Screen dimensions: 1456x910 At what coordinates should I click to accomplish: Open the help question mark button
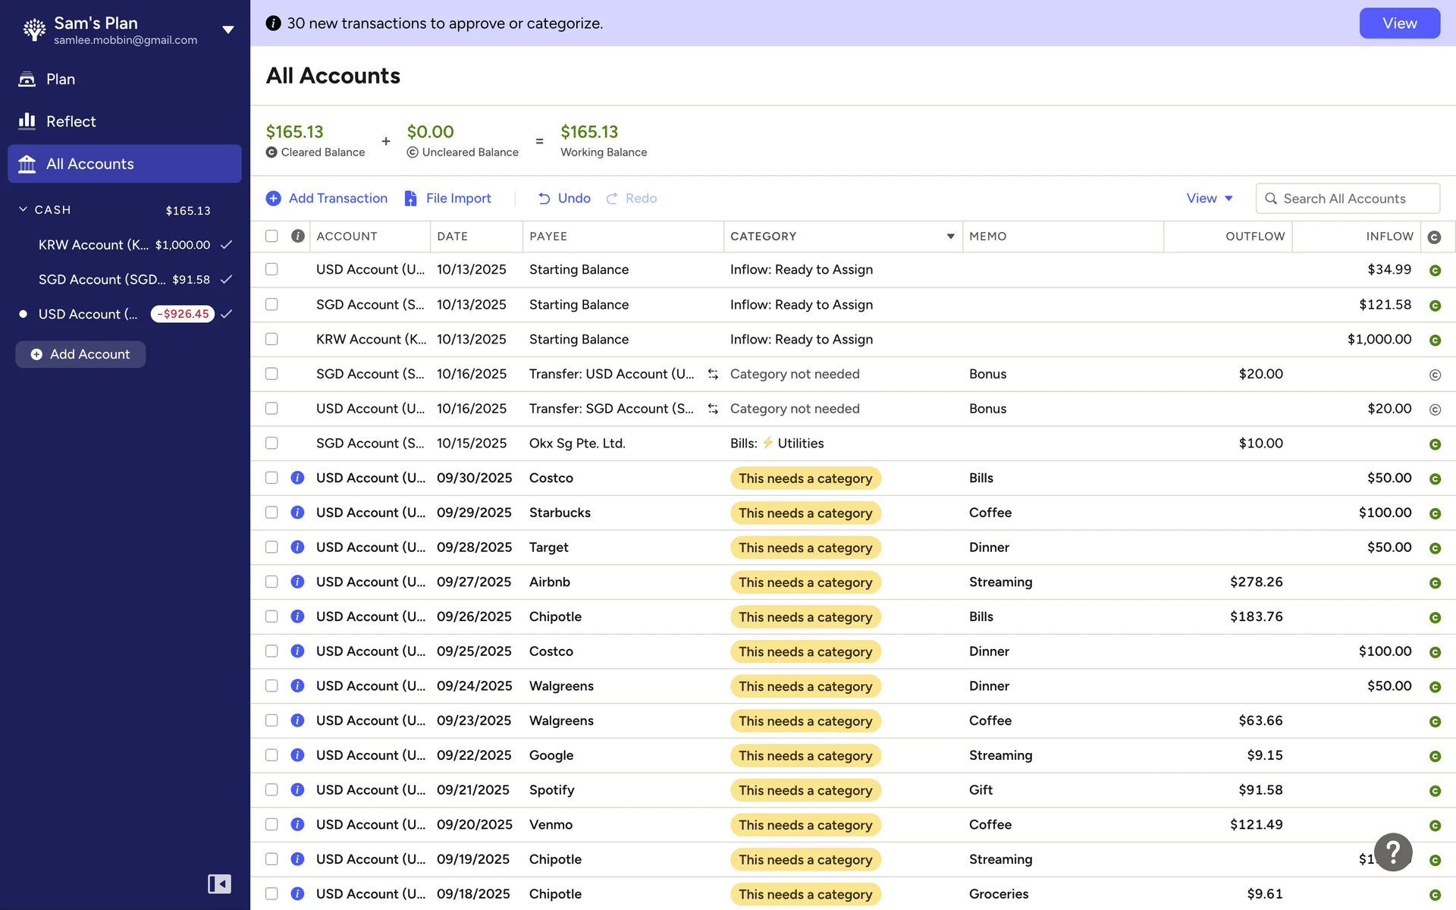click(x=1393, y=852)
